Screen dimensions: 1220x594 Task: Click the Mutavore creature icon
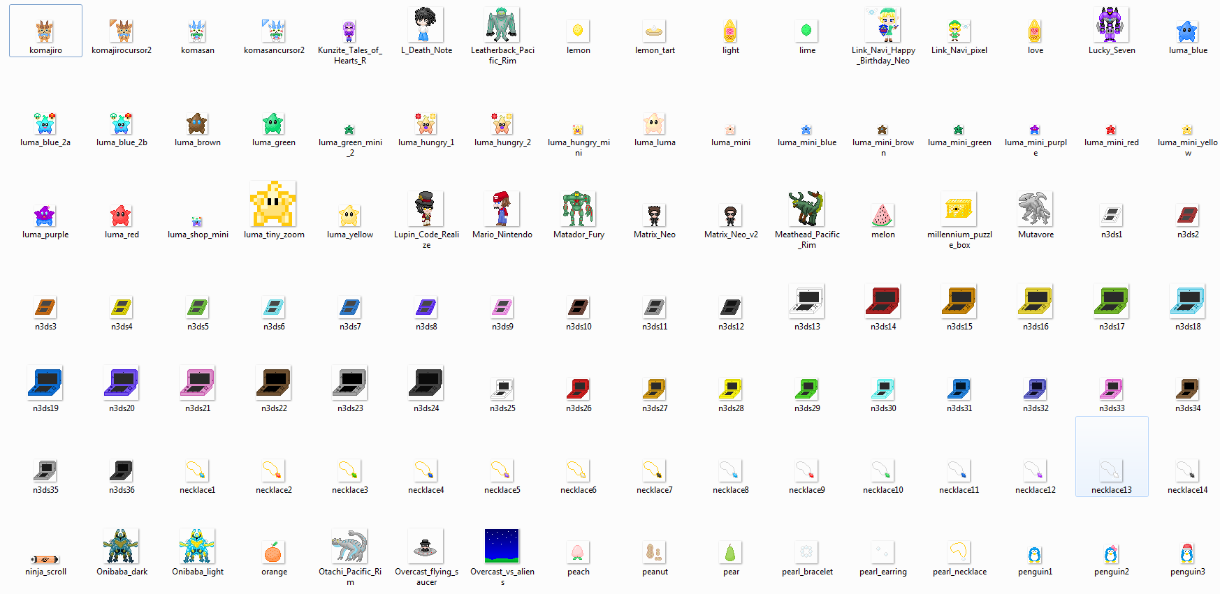(x=1035, y=209)
